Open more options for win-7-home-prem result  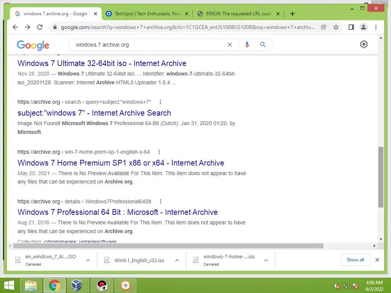159,152
